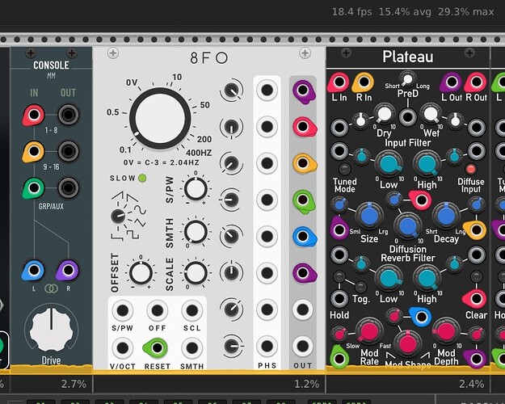Adjust the 8FO S/PW knob

click(196, 189)
